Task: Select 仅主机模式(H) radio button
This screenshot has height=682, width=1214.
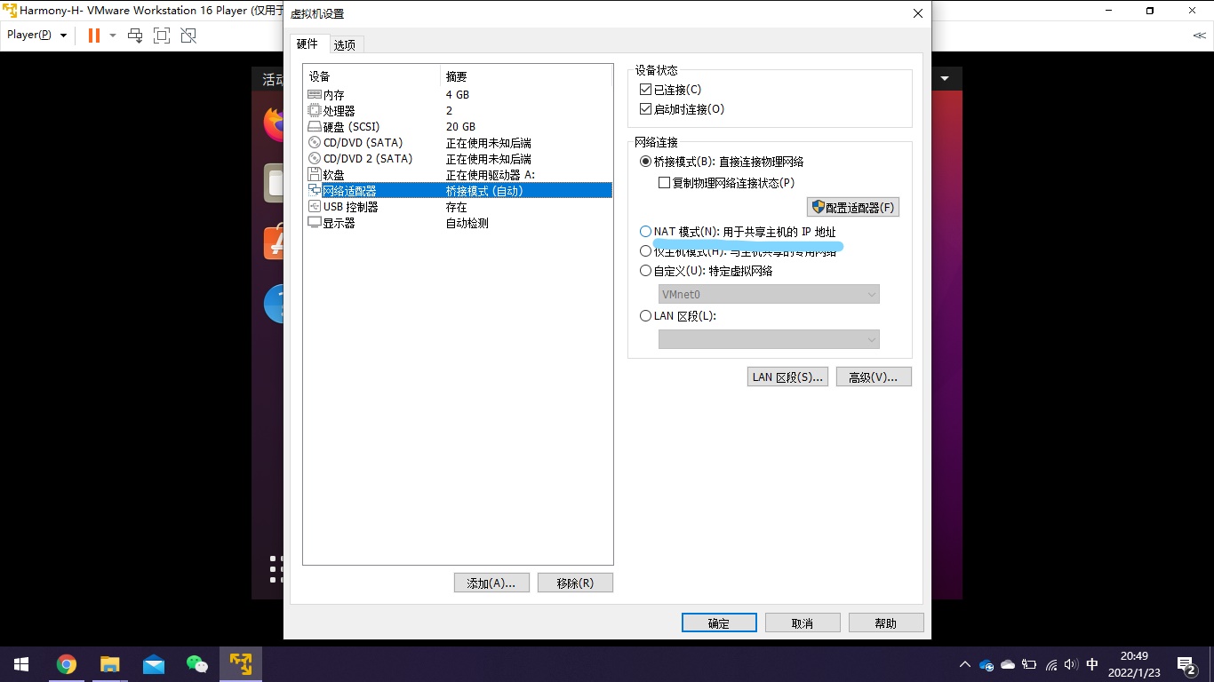Action: [x=645, y=251]
